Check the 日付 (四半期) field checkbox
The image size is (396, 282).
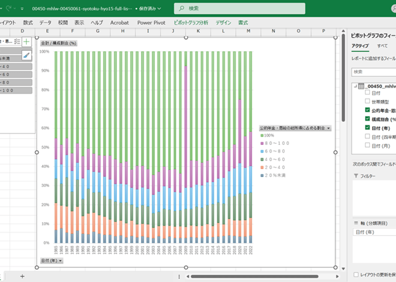click(x=367, y=136)
